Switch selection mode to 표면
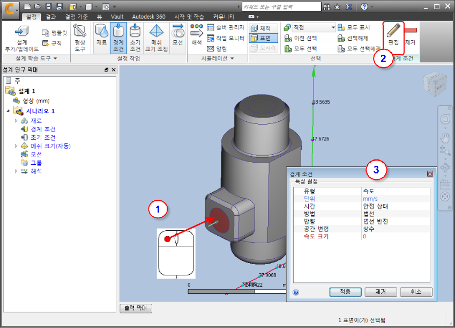Image resolution: width=455 pixels, height=328 pixels. pyautogui.click(x=264, y=38)
